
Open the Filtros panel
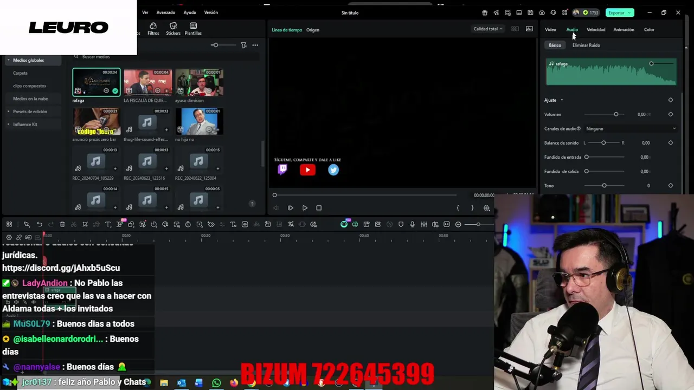(153, 29)
